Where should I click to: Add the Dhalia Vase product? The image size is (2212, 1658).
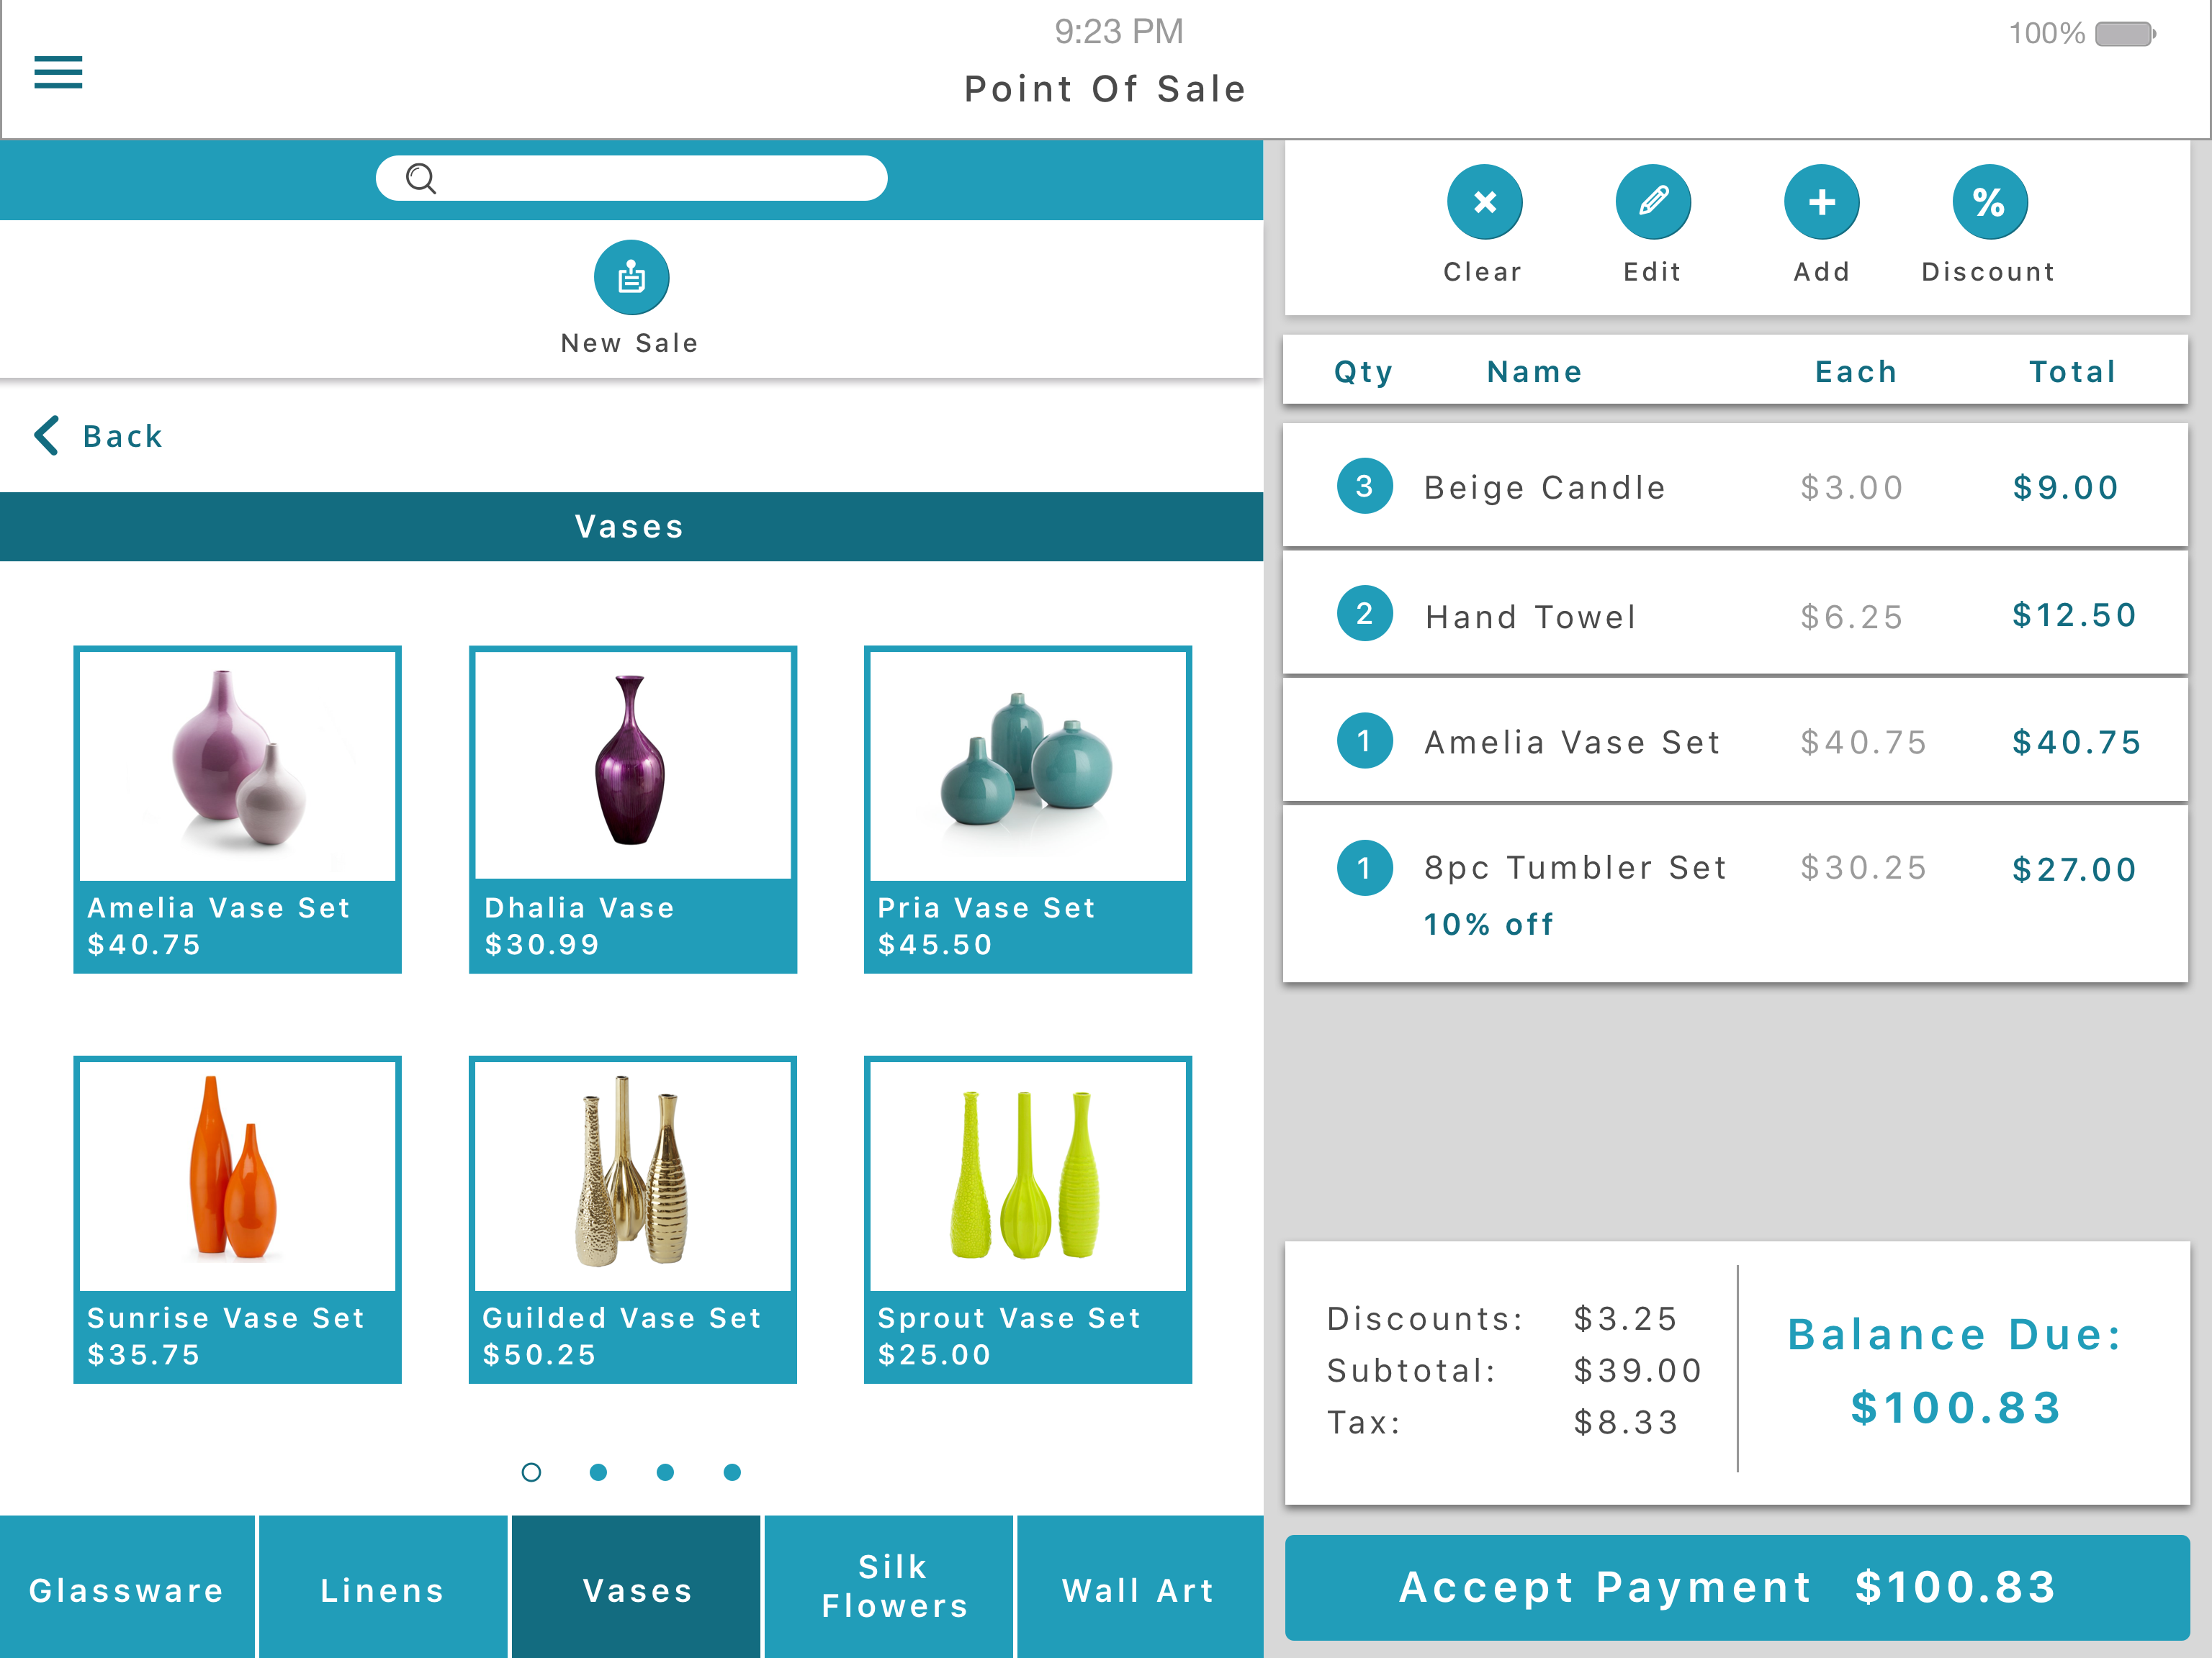[632, 809]
